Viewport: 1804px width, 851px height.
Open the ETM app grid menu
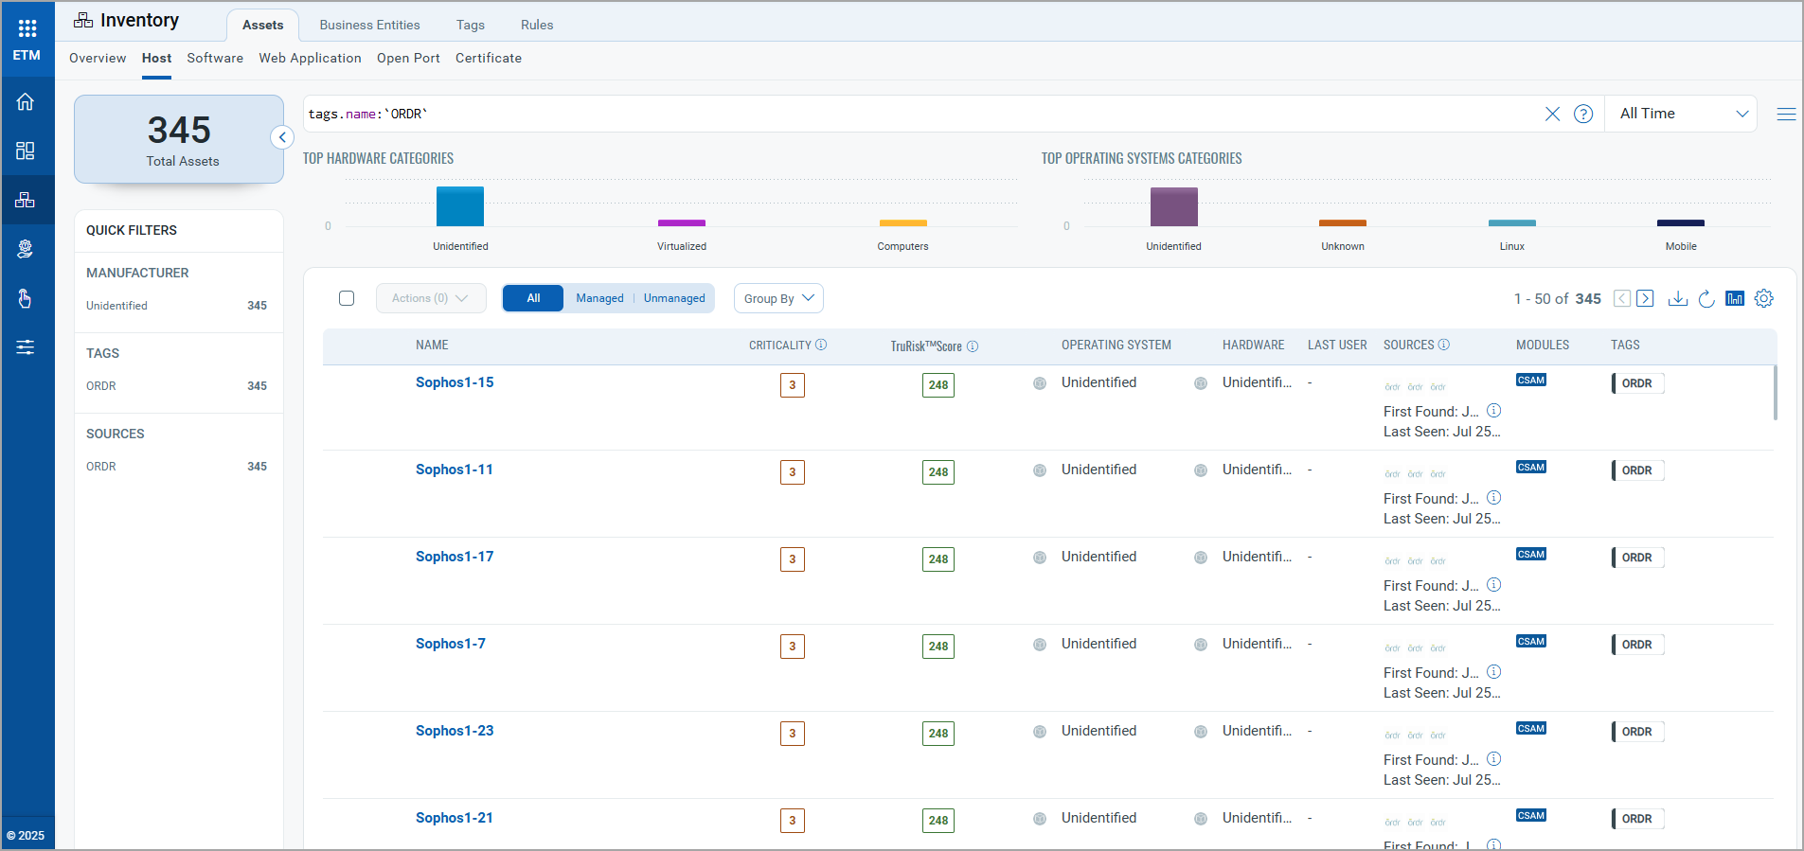click(27, 28)
